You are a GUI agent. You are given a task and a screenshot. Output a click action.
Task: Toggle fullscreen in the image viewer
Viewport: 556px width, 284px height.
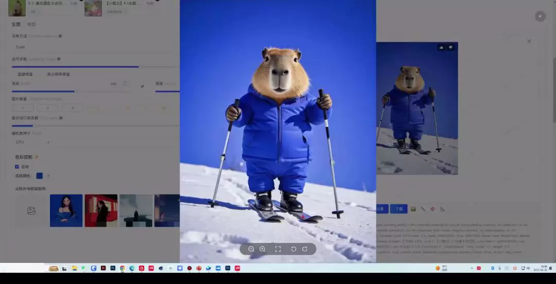(278, 249)
